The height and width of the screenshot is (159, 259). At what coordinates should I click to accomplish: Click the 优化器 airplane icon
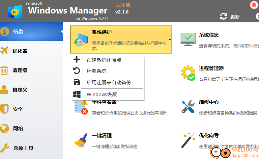pyautogui.click(x=4, y=50)
